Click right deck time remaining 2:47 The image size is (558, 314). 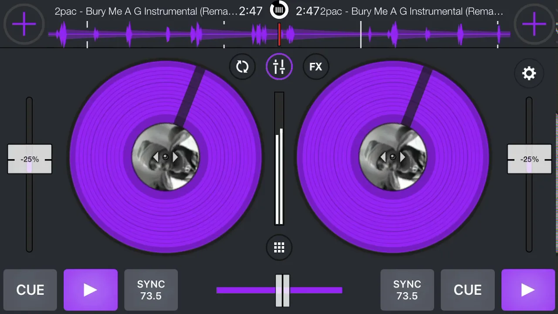(x=308, y=11)
